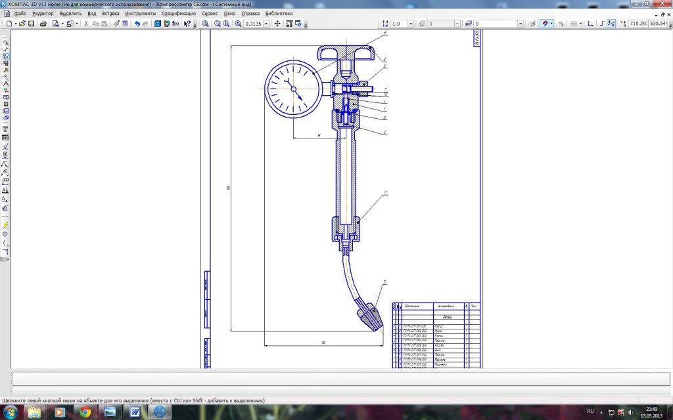Open the Вставка menu
The width and height of the screenshot is (673, 420).
pyautogui.click(x=110, y=13)
